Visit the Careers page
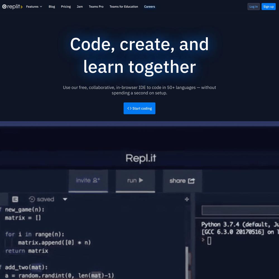Image resolution: width=279 pixels, height=279 pixels. (x=150, y=7)
